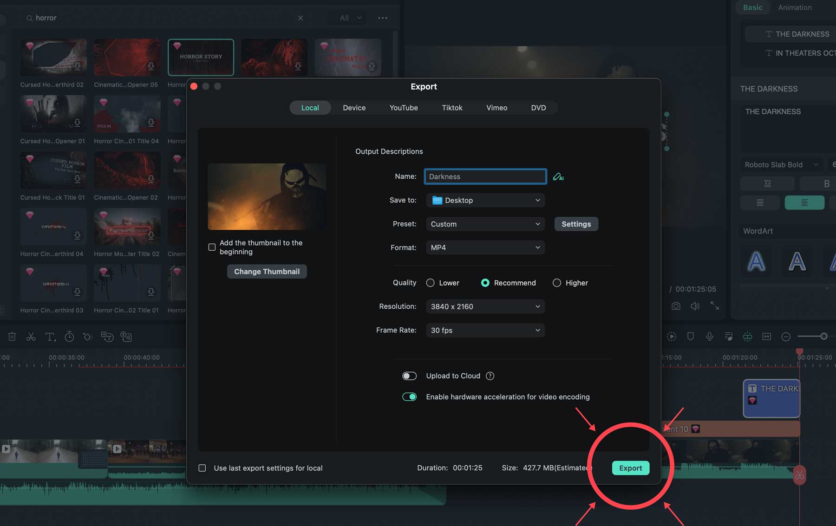The image size is (836, 526).
Task: Click the Change Thumbnail button
Action: (x=267, y=271)
